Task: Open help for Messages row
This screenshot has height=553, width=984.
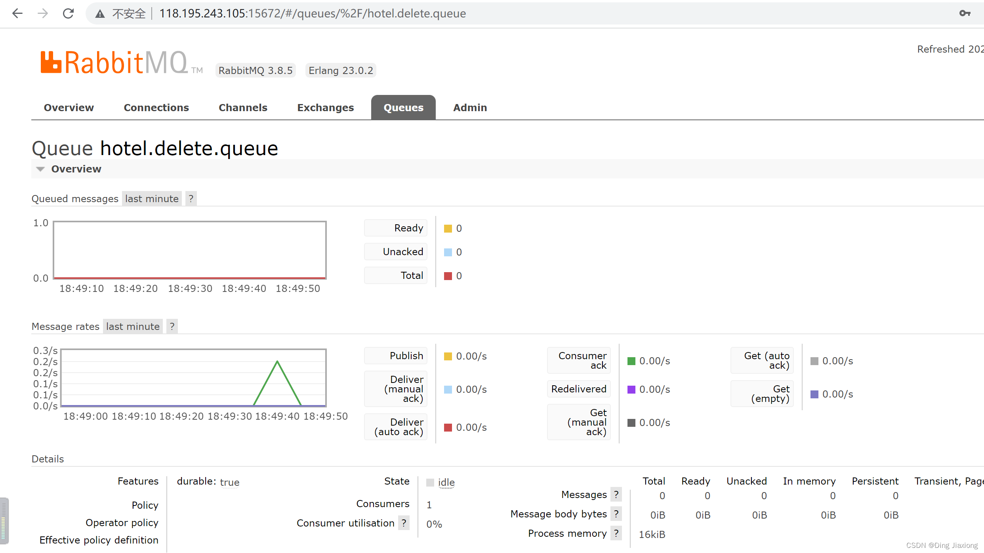Action: pyautogui.click(x=616, y=494)
